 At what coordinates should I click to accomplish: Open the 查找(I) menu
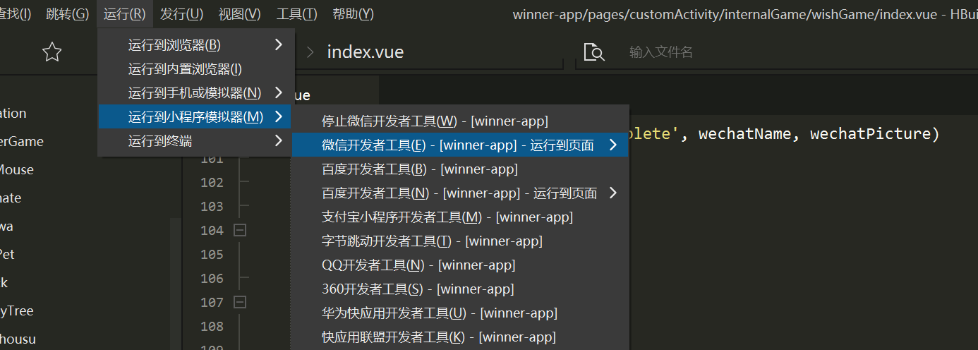pyautogui.click(x=16, y=14)
